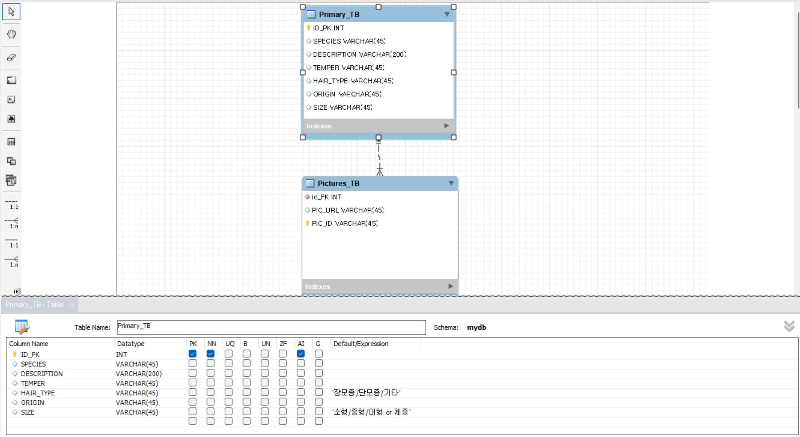Select the new layer tool
This screenshot has width=800, height=437.
coord(11,80)
